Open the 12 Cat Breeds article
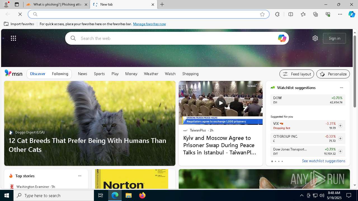358x201 pixels. click(x=87, y=145)
